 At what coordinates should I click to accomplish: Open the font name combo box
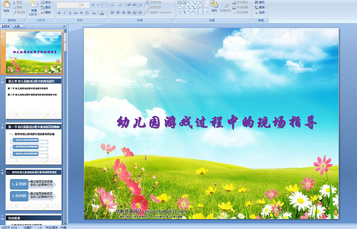point(68,5)
